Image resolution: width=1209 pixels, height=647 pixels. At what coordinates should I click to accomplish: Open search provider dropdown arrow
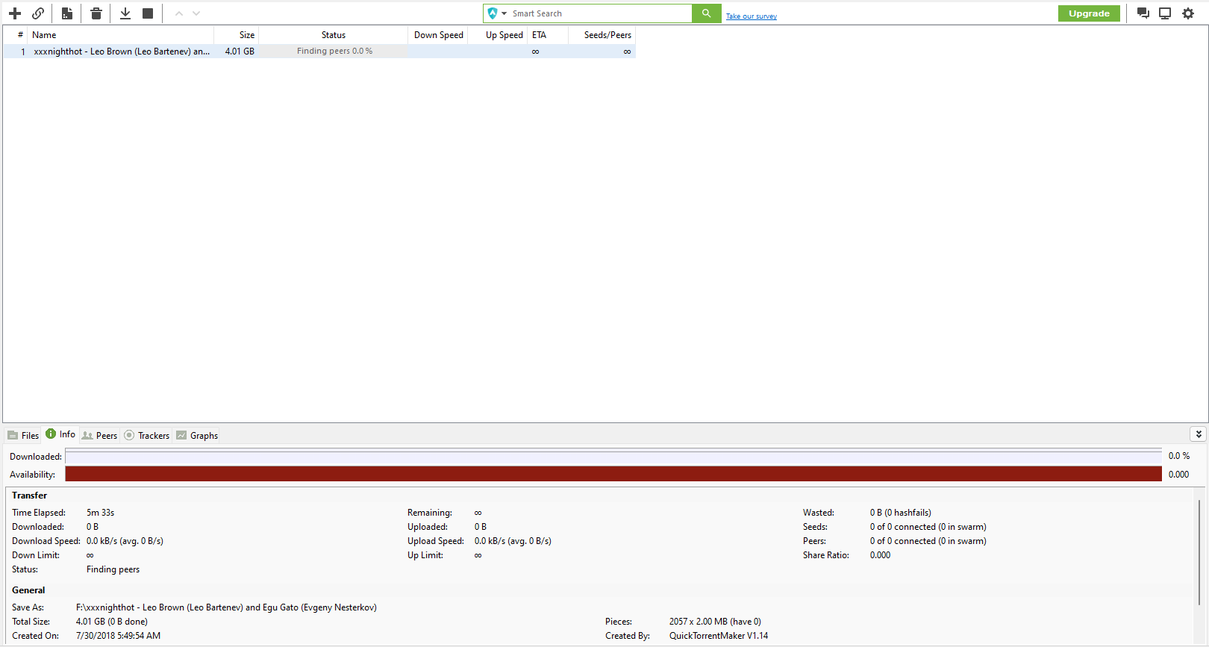coord(504,13)
